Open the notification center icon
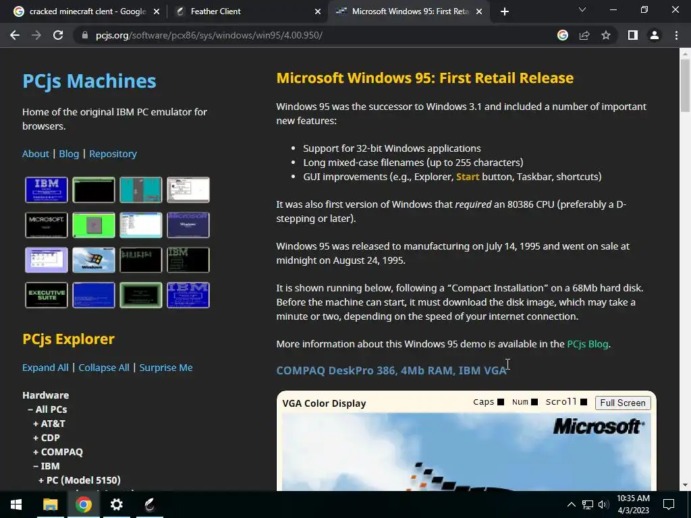Viewport: 691px width, 518px height. pos(669,505)
